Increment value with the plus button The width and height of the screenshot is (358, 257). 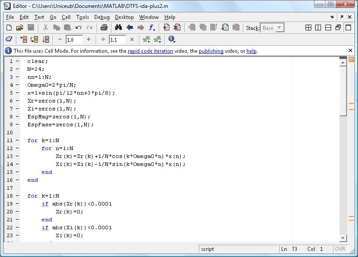point(89,40)
